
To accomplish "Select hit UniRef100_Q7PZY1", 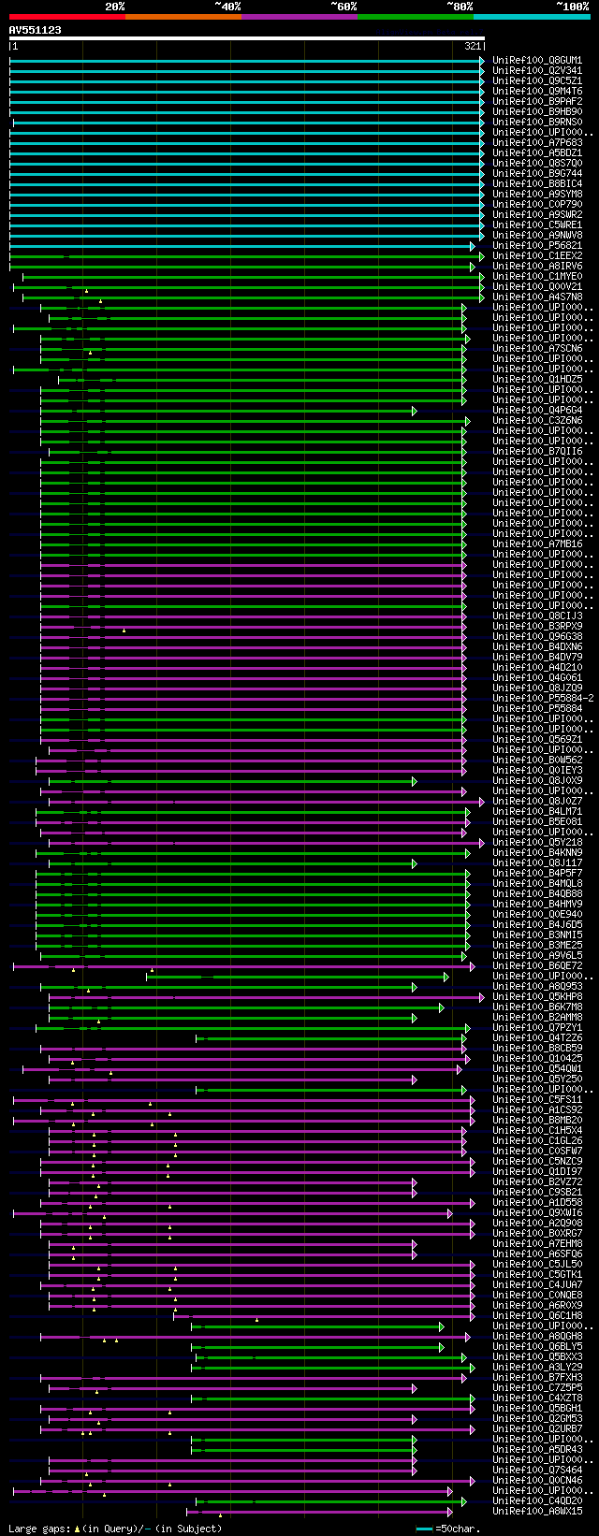I will pos(537,1028).
